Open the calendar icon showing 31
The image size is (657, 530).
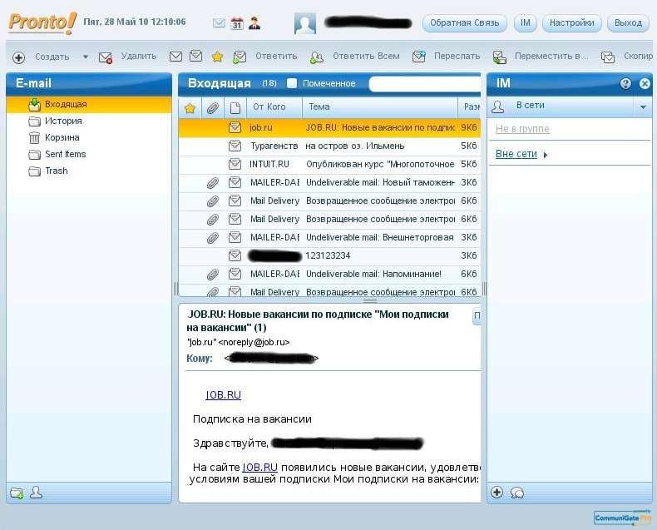click(x=237, y=22)
